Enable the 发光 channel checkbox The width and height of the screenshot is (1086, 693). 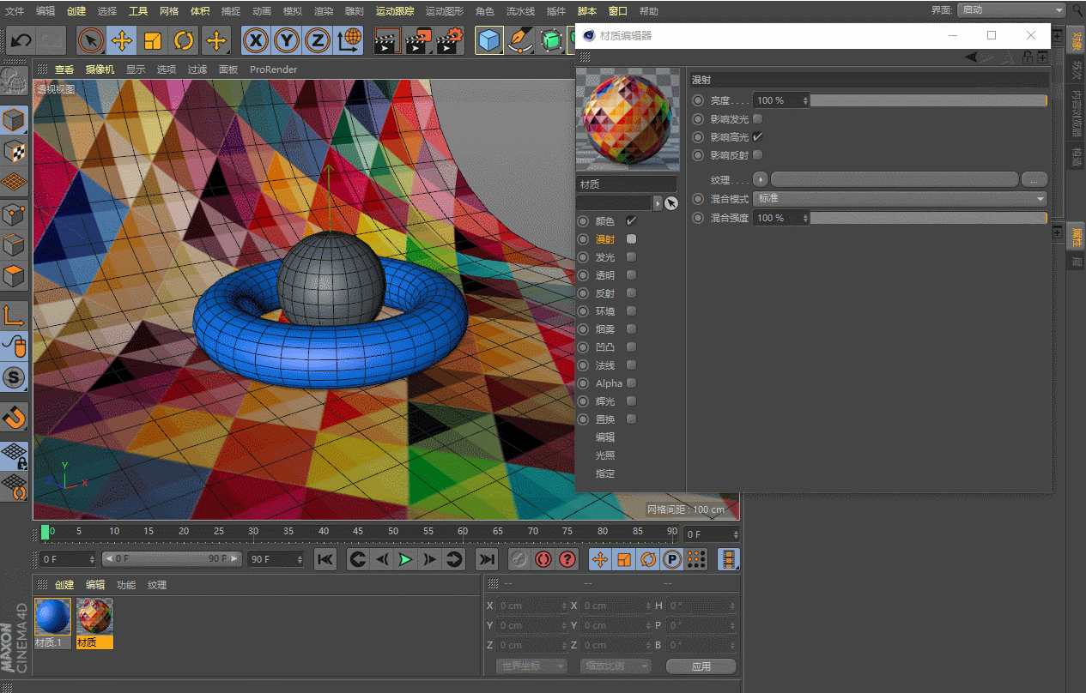tap(631, 257)
